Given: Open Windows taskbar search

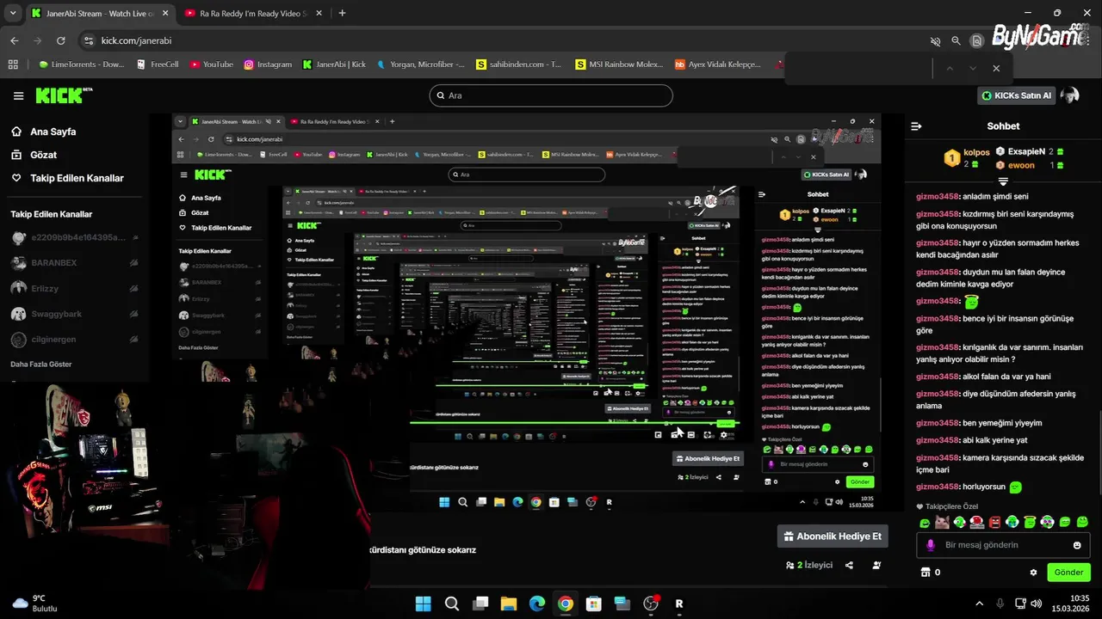Looking at the screenshot, I should click(x=452, y=604).
